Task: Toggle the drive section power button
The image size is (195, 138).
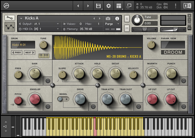Action: pos(93,107)
